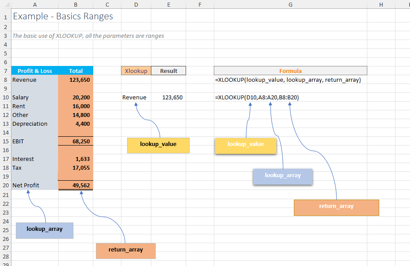Select the value 17,055
This screenshot has width=410, height=266.
(x=76, y=168)
